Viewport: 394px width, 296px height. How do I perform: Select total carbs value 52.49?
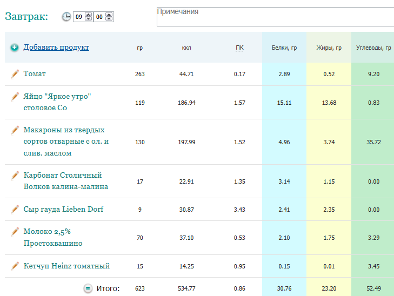[373, 288]
